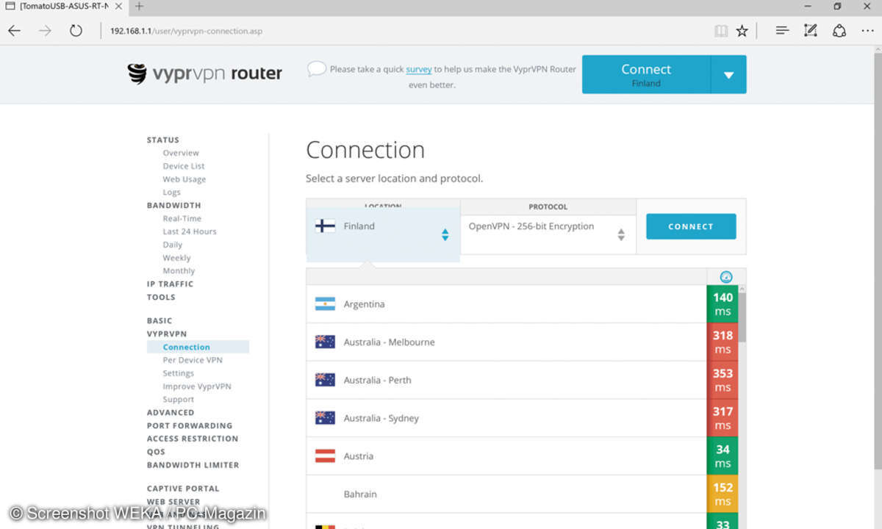Click the 152 ms ping cell

723,494
